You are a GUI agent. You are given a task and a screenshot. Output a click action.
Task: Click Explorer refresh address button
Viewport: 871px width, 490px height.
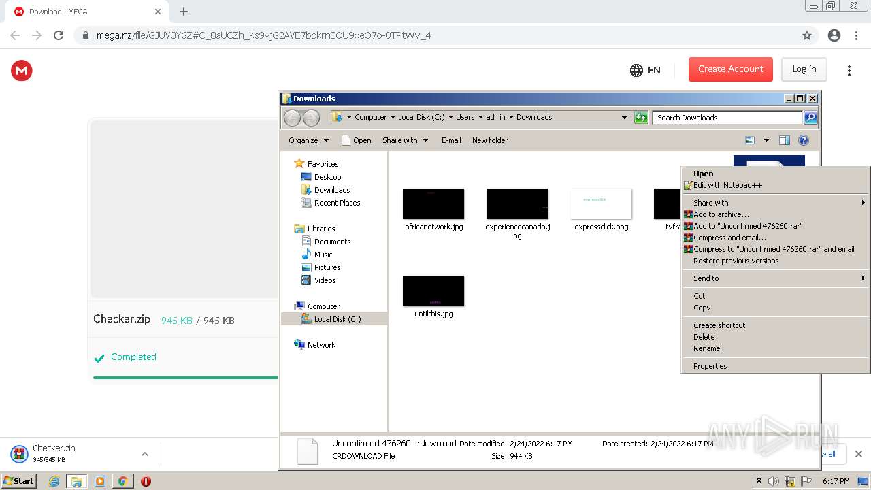[641, 118]
